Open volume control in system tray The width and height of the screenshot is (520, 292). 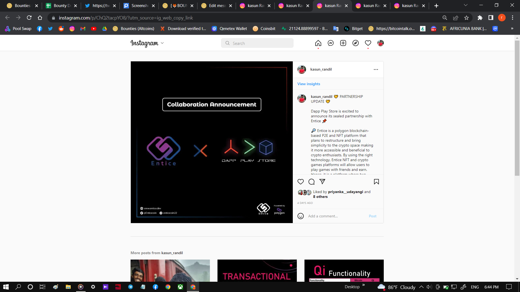[429, 287]
